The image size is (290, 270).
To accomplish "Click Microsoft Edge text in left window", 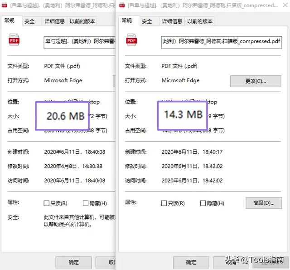I will 63,81.
